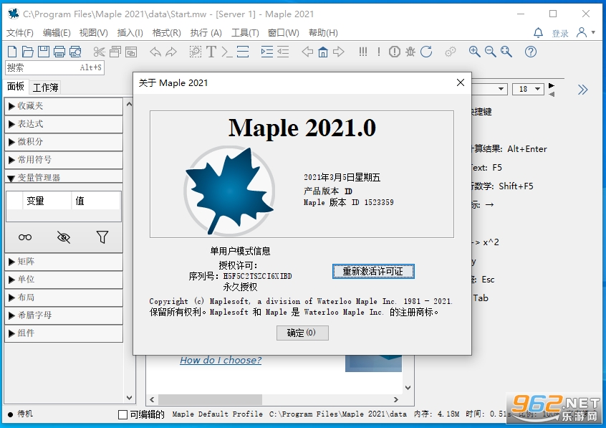Open the 文件(F) menu

[20, 33]
